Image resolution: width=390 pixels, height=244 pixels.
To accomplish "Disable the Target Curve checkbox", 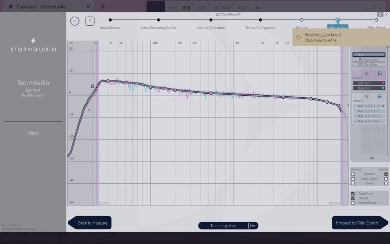I will click(353, 193).
